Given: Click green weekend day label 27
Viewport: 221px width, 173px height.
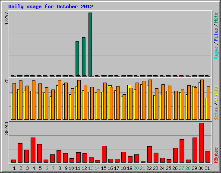Looking at the screenshot, I should (x=181, y=168).
